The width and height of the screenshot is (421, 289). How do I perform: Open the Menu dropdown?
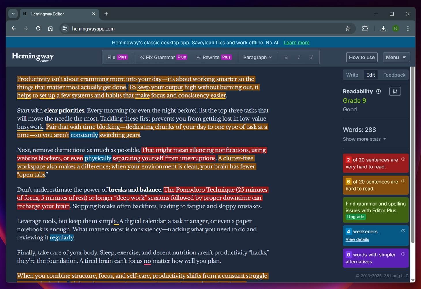tap(396, 57)
